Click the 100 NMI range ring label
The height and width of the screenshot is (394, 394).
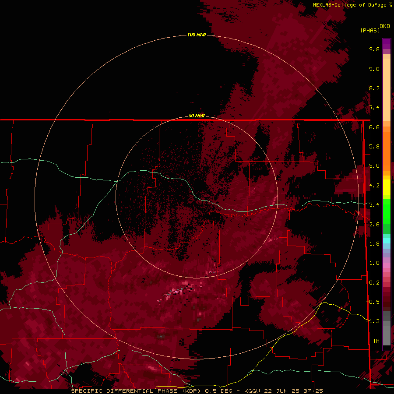tap(197, 35)
